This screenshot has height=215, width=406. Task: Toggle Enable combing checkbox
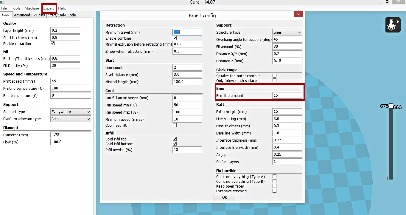(x=175, y=38)
